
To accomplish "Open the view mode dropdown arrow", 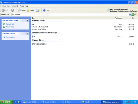I will (x=40, y=10).
